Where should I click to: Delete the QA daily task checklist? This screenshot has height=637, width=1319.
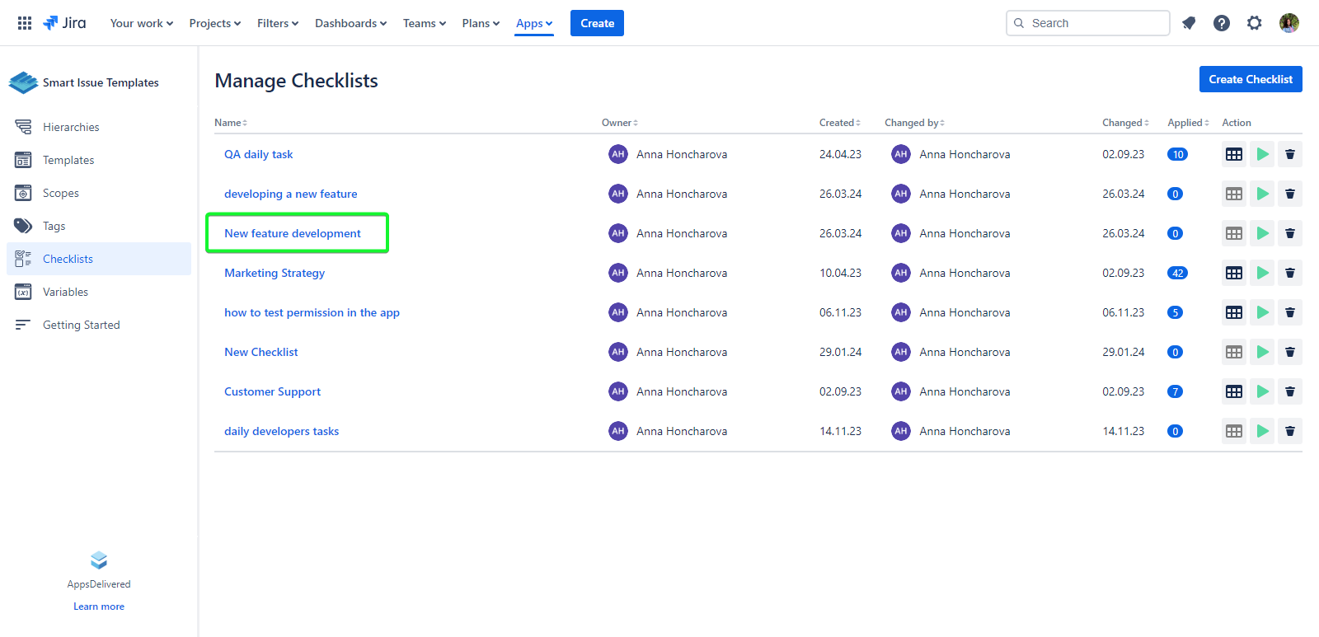point(1290,154)
